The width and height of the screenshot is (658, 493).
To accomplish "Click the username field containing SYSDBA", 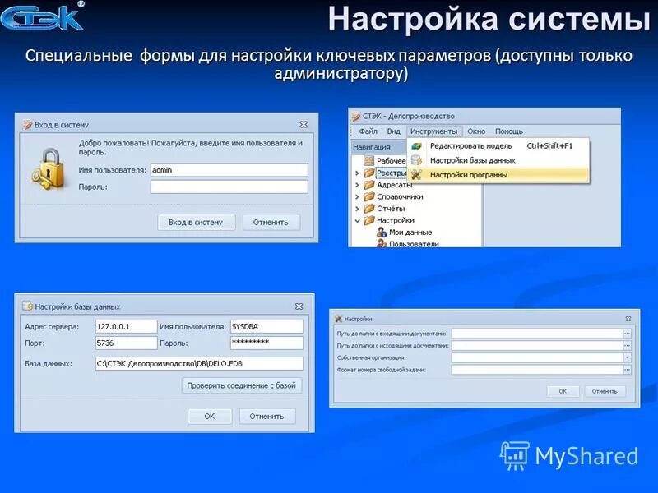I will coord(266,326).
